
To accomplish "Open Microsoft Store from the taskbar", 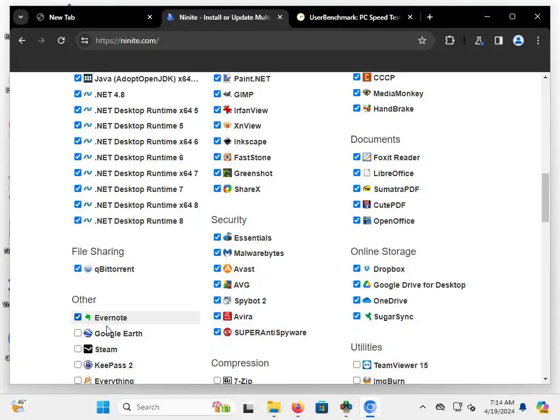I will click(322, 407).
